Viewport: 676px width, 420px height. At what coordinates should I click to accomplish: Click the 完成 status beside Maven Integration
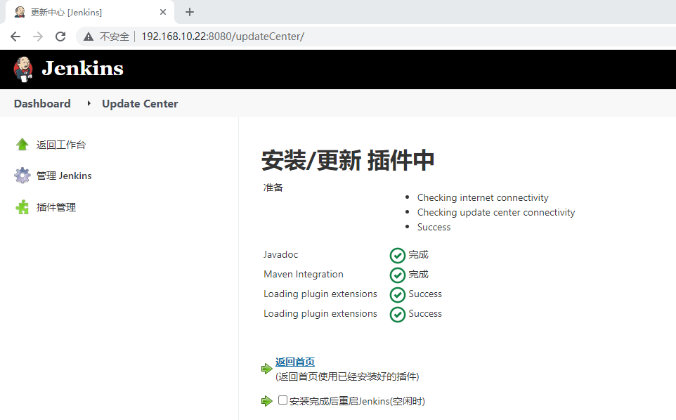pyautogui.click(x=418, y=275)
